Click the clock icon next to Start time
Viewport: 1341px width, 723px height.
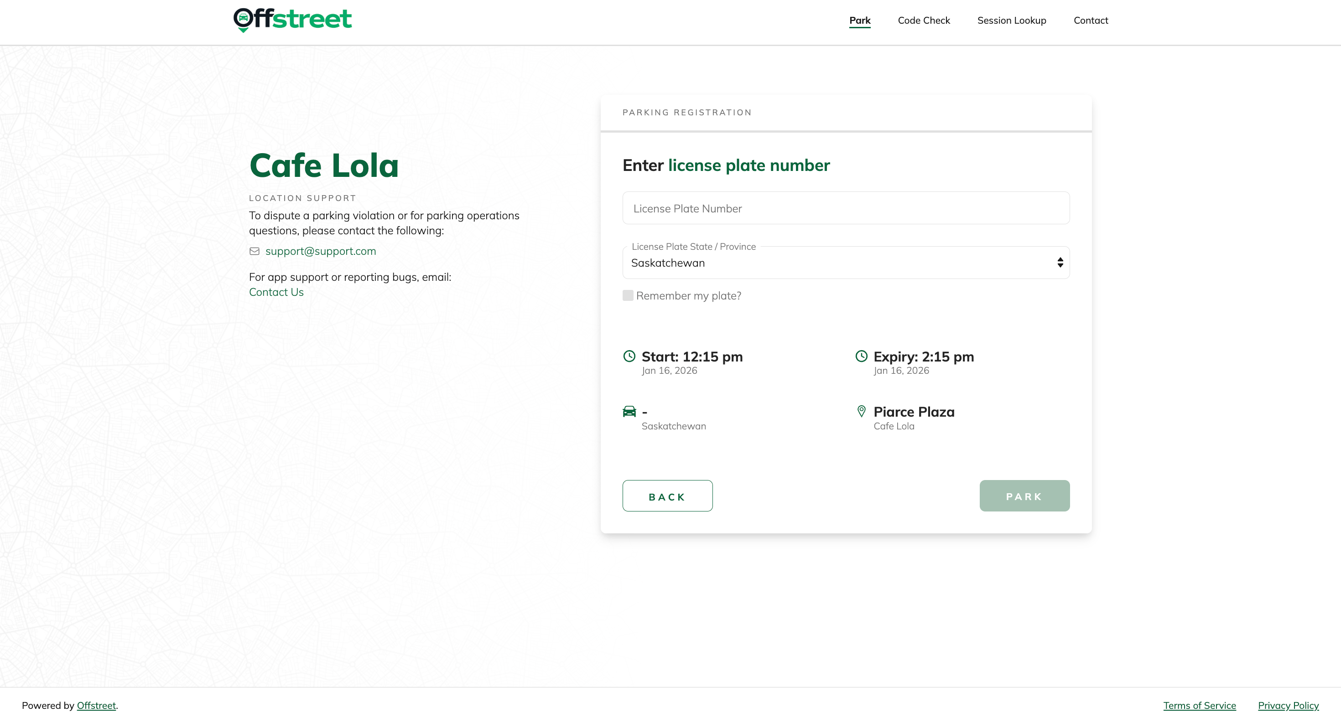point(629,356)
